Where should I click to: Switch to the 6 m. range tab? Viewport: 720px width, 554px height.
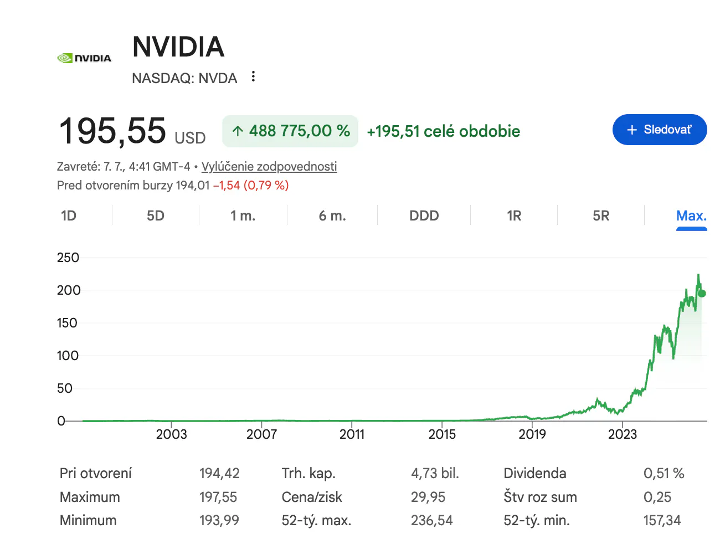coord(332,216)
